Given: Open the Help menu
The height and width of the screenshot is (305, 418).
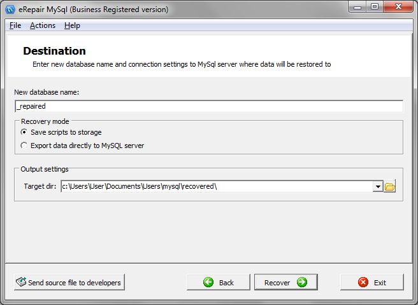Looking at the screenshot, I should click(72, 25).
